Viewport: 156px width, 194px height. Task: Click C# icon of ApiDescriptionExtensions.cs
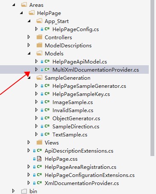point(39,151)
